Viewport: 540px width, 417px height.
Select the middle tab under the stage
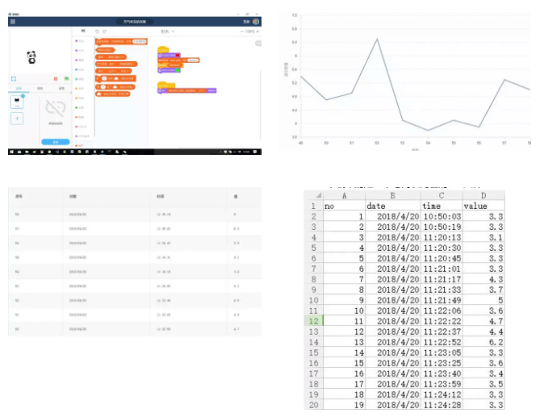40,89
